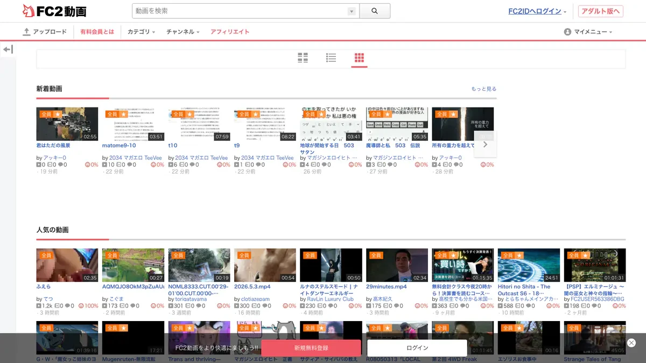Open the 29minutes.mp4 video thumbnail
Screen dimensions: 646x363
397,265
